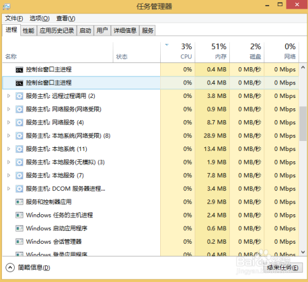Close the 任务管理器 window
Image resolution: width=308 pixels, height=282 pixels.
click(x=297, y=4)
